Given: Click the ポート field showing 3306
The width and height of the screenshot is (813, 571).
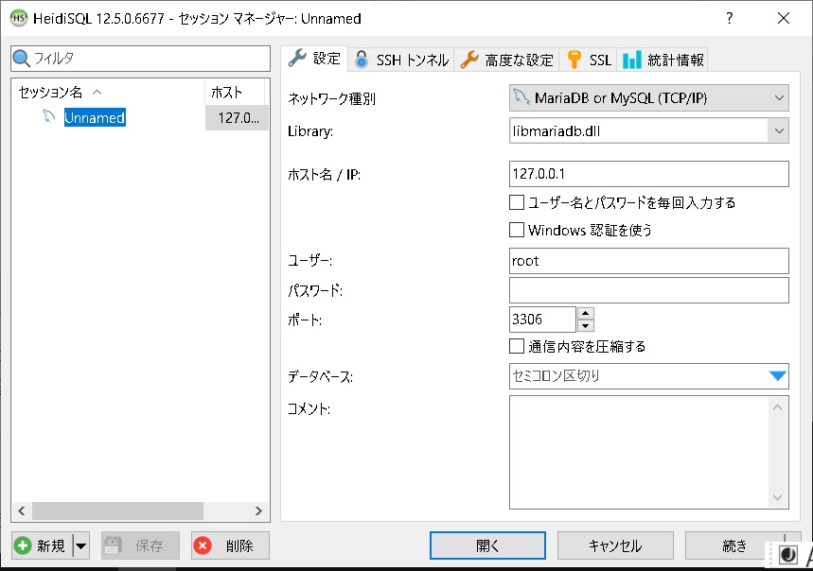Looking at the screenshot, I should (x=542, y=320).
